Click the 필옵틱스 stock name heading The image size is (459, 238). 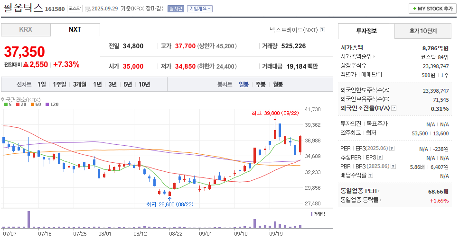pos(23,8)
